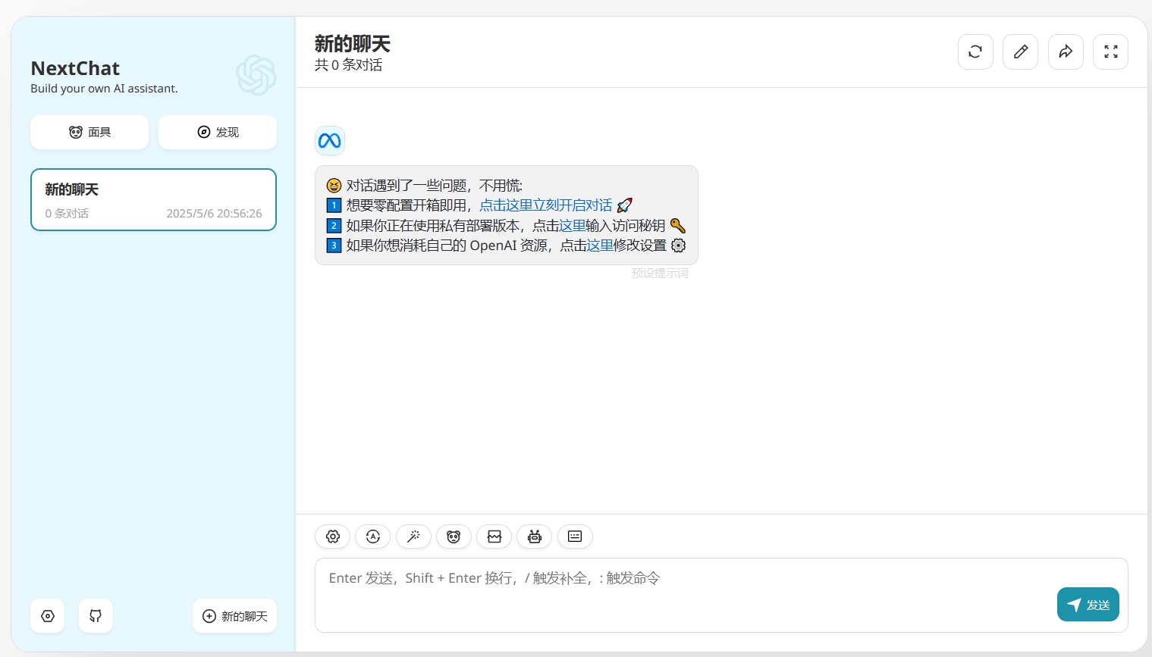Open the mask (panda face) icon above the input box
This screenshot has width=1152, height=657.
click(x=454, y=537)
